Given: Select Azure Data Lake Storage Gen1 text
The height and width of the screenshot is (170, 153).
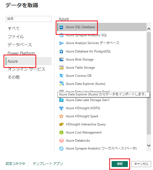Looking at the screenshot, I should click(x=88, y=100).
